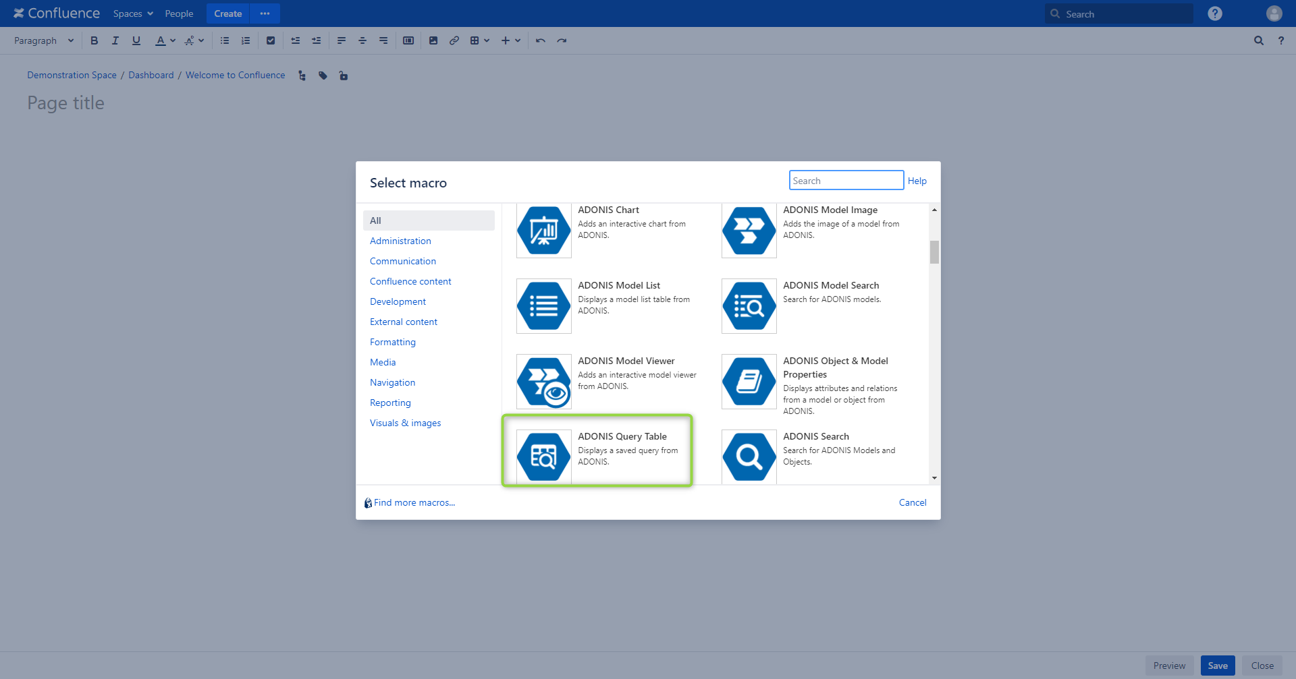1296x679 pixels.
Task: Click the Create button
Action: click(228, 13)
